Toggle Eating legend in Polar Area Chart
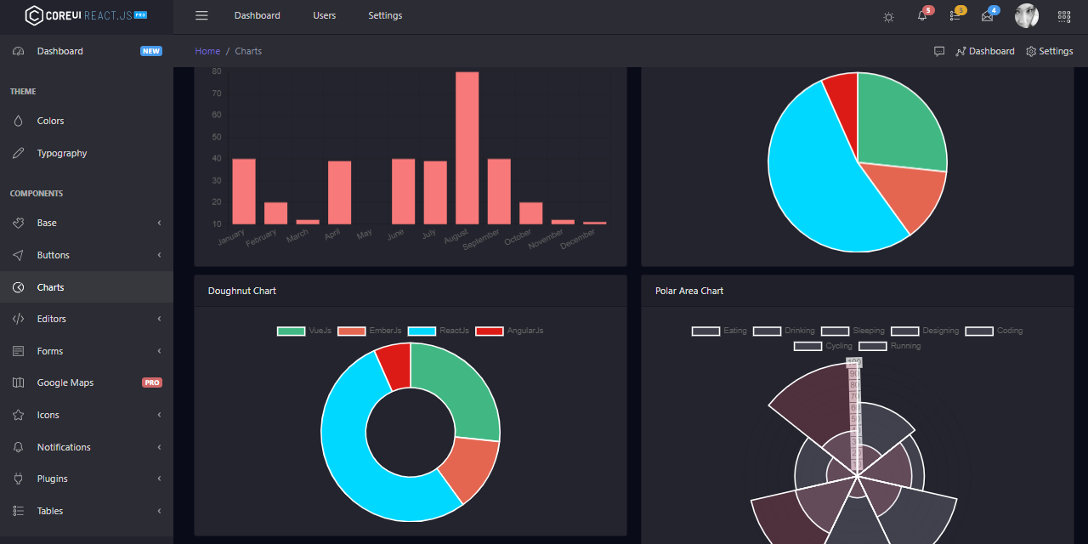Image resolution: width=1088 pixels, height=544 pixels. (x=719, y=331)
